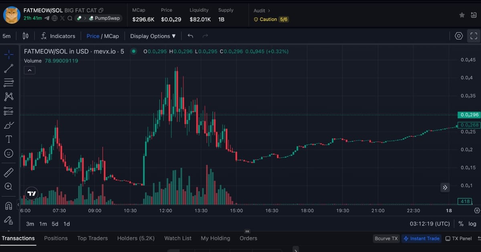Toggle Instant Trade mode

[421, 238]
